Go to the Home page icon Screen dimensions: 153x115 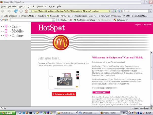pyautogui.click(x=26, y=11)
